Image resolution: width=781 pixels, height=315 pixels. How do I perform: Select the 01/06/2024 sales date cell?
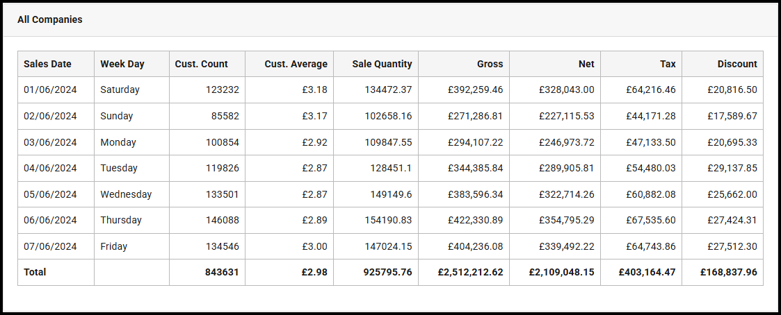(x=50, y=90)
